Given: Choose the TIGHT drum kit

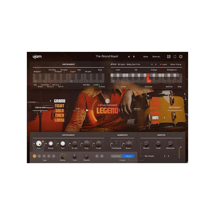Looking at the screenshot, I should tap(59, 106).
